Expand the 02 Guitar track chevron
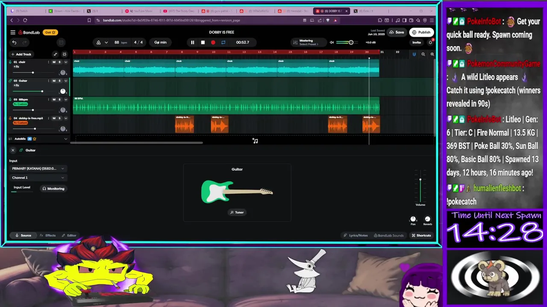Screen dimensions: 547x307 click(x=65, y=81)
